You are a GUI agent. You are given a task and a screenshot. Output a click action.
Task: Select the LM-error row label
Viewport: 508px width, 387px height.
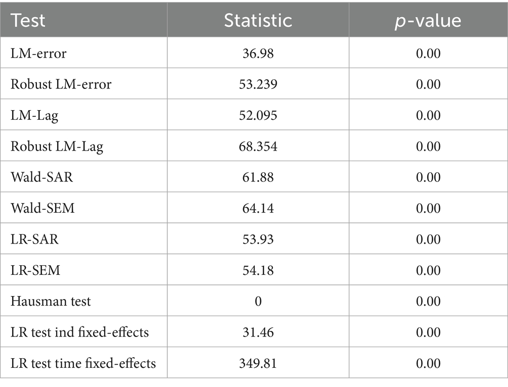tap(38, 53)
